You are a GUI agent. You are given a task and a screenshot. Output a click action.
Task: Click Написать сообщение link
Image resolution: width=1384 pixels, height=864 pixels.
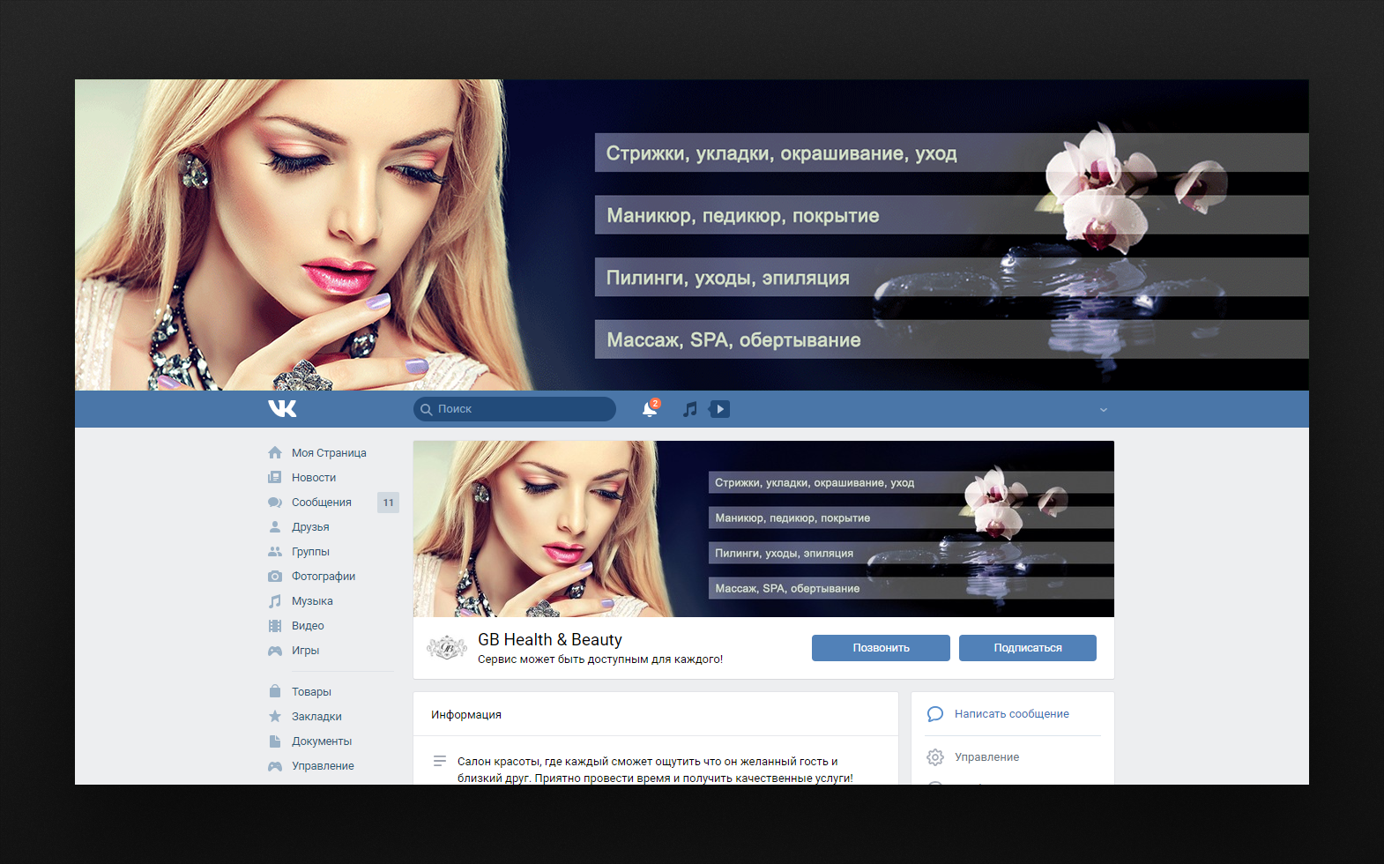coord(1011,714)
